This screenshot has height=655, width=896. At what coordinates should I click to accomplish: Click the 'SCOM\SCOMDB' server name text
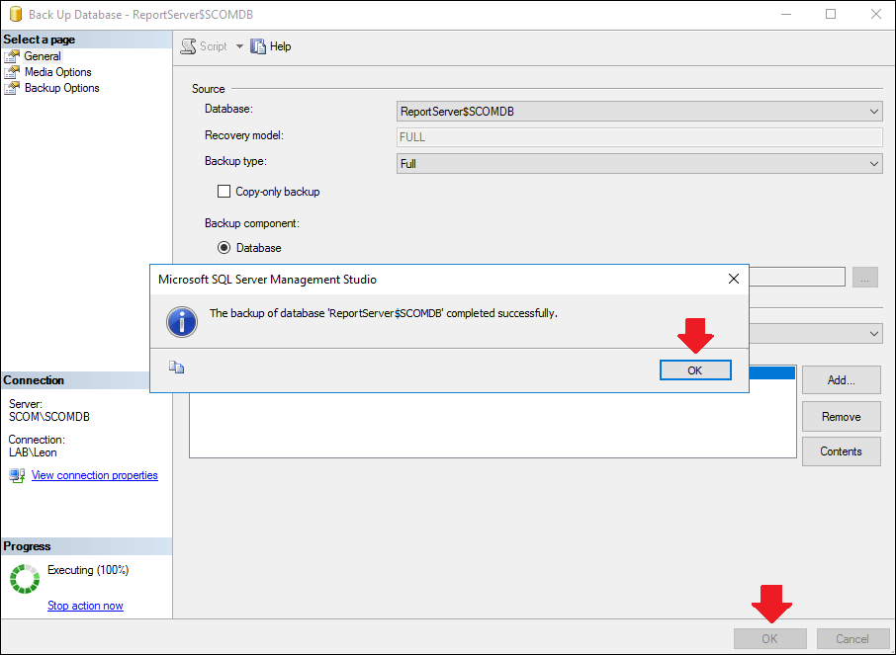pos(49,417)
